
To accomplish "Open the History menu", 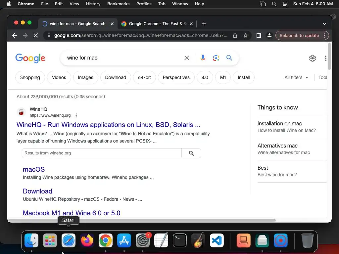I will [93, 4].
